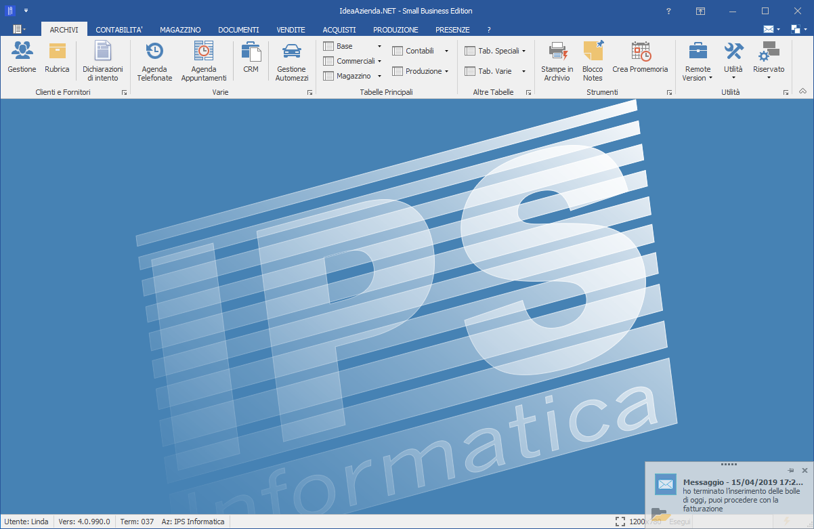Image resolution: width=814 pixels, height=529 pixels.
Task: Collapse the ribbon with the chevron
Action: 802,91
